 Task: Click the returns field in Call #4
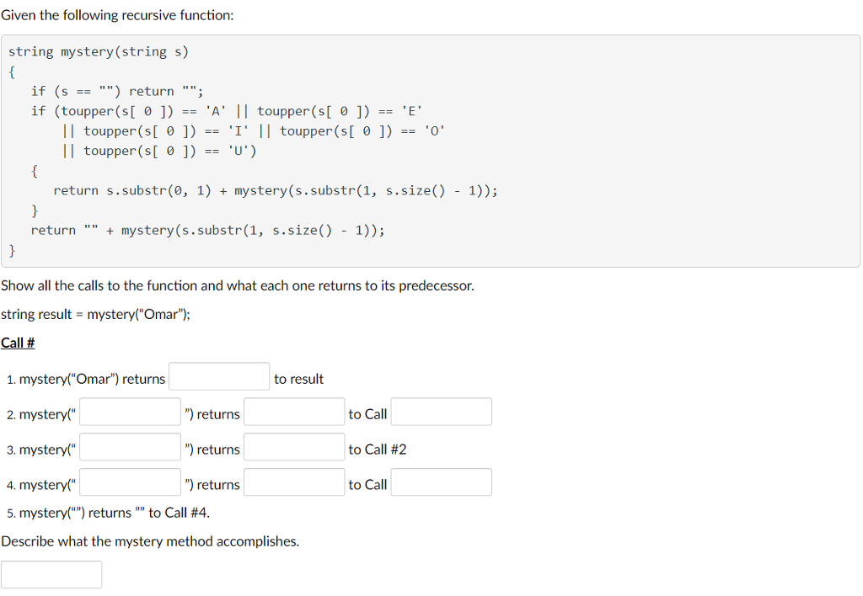click(x=293, y=482)
